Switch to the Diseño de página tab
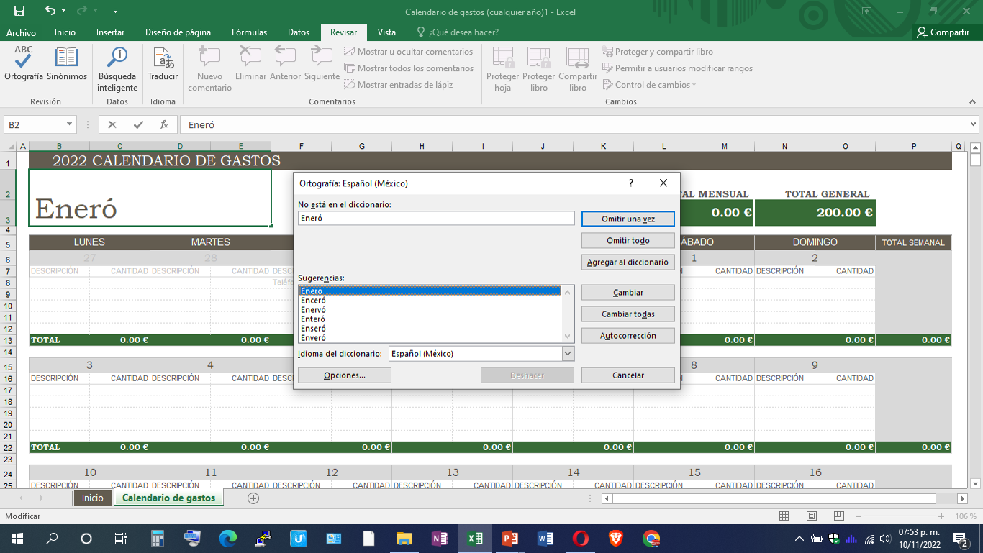 point(178,32)
